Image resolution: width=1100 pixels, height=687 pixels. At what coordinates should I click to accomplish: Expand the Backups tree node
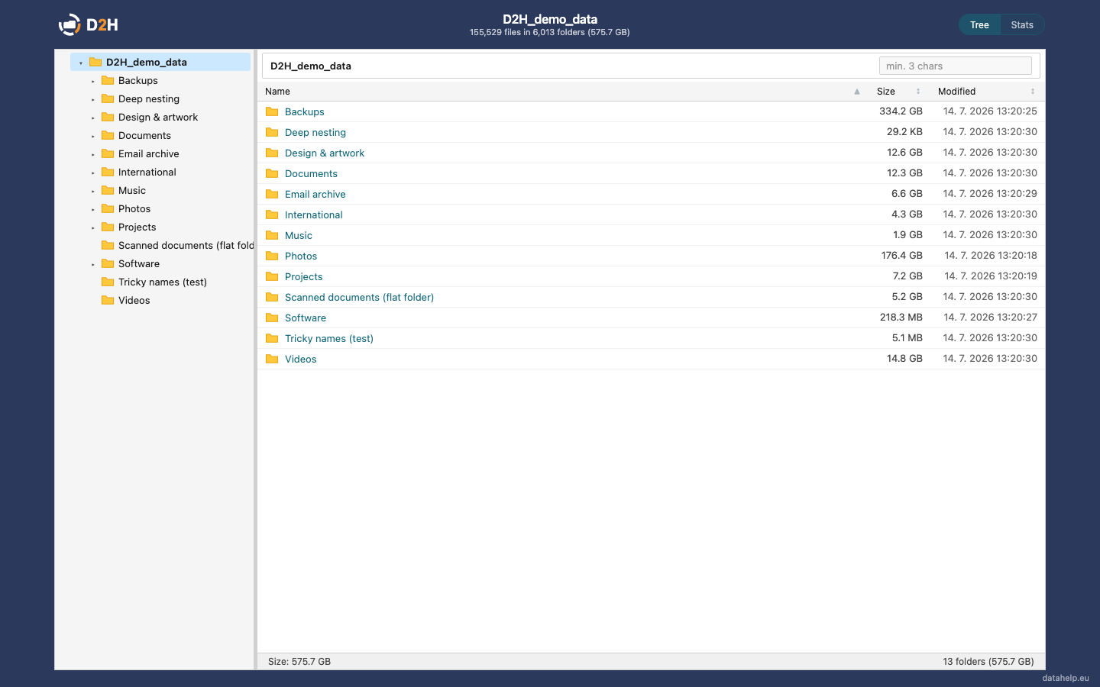(x=93, y=81)
